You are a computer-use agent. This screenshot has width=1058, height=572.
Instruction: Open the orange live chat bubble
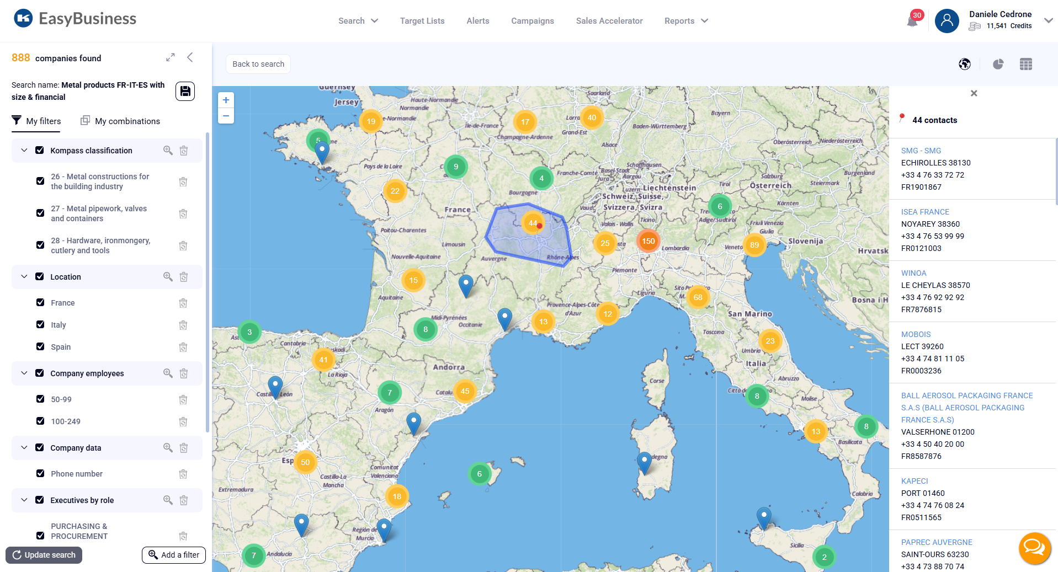(x=1034, y=548)
